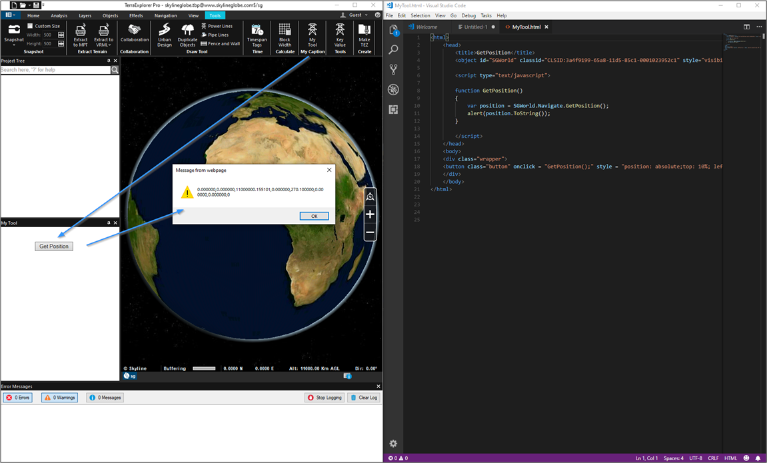Click the new document quick-access icon

pos(14,5)
